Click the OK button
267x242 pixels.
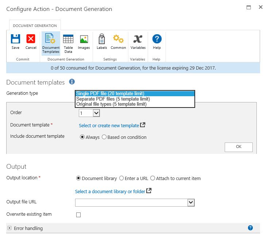point(239,147)
